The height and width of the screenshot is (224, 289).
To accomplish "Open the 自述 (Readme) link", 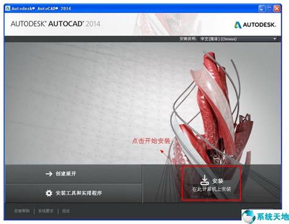I will pyautogui.click(x=66, y=211).
